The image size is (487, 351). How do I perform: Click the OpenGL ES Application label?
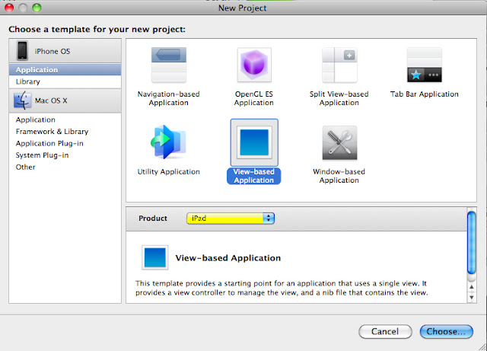tap(254, 98)
